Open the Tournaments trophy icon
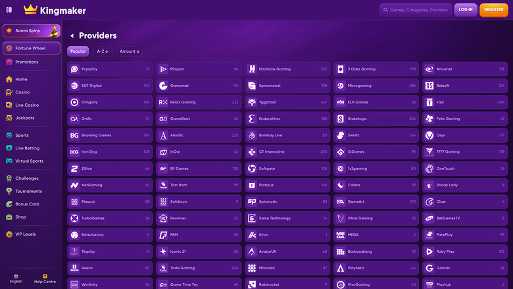This screenshot has height=289, width=513. tap(9, 191)
